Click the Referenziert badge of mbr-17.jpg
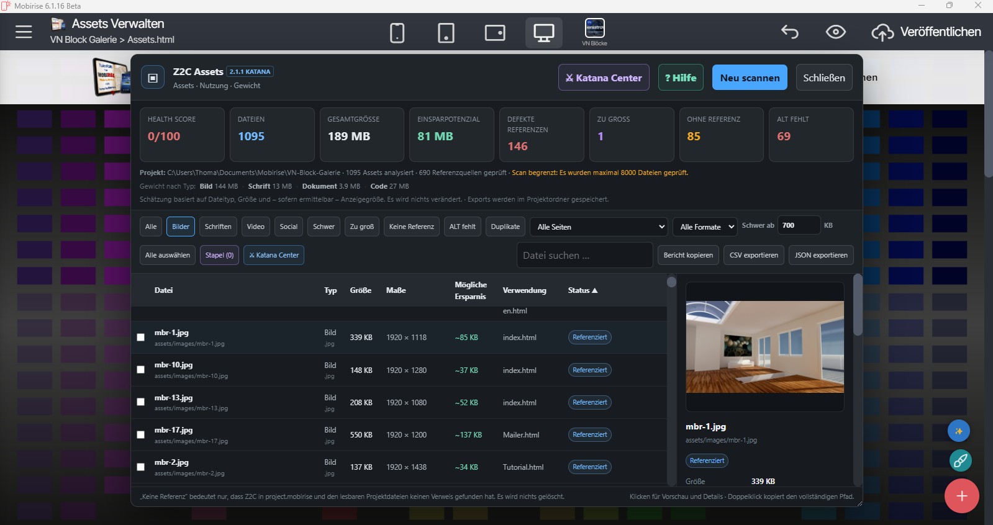 [590, 435]
